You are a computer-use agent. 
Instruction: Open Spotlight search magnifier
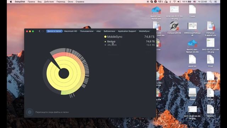[211, 1]
